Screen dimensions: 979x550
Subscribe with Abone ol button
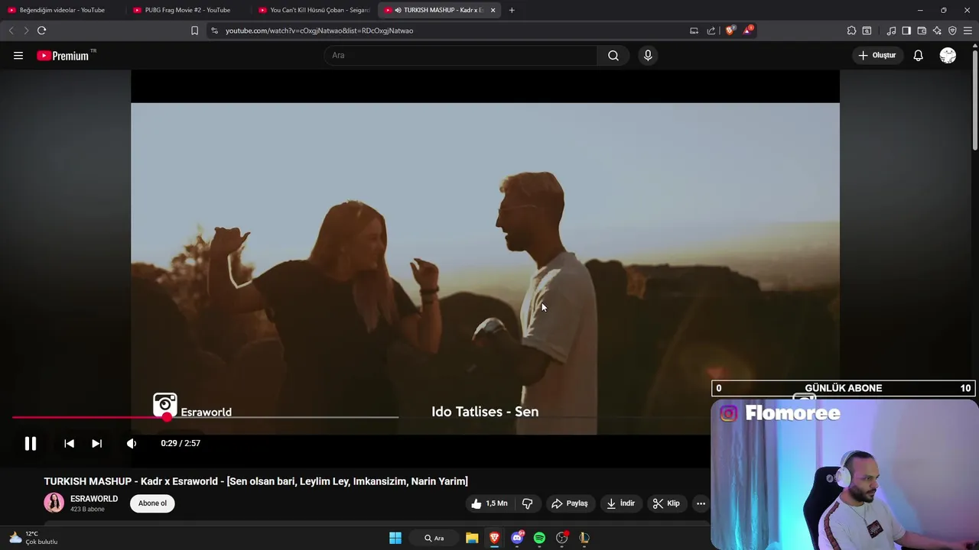[152, 503]
